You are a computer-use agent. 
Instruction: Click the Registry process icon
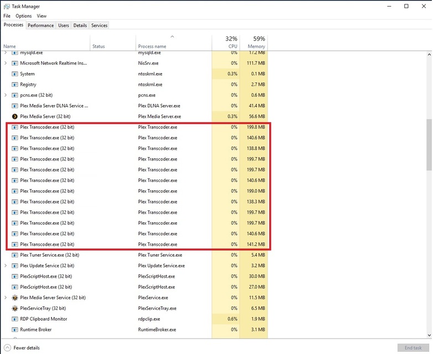(14, 85)
